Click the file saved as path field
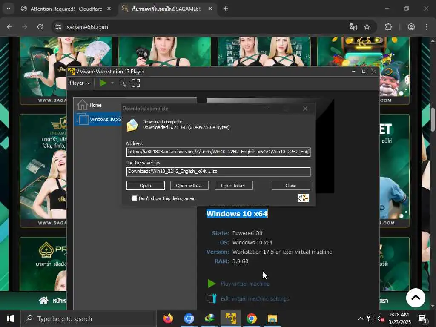436x327 pixels. [218, 171]
